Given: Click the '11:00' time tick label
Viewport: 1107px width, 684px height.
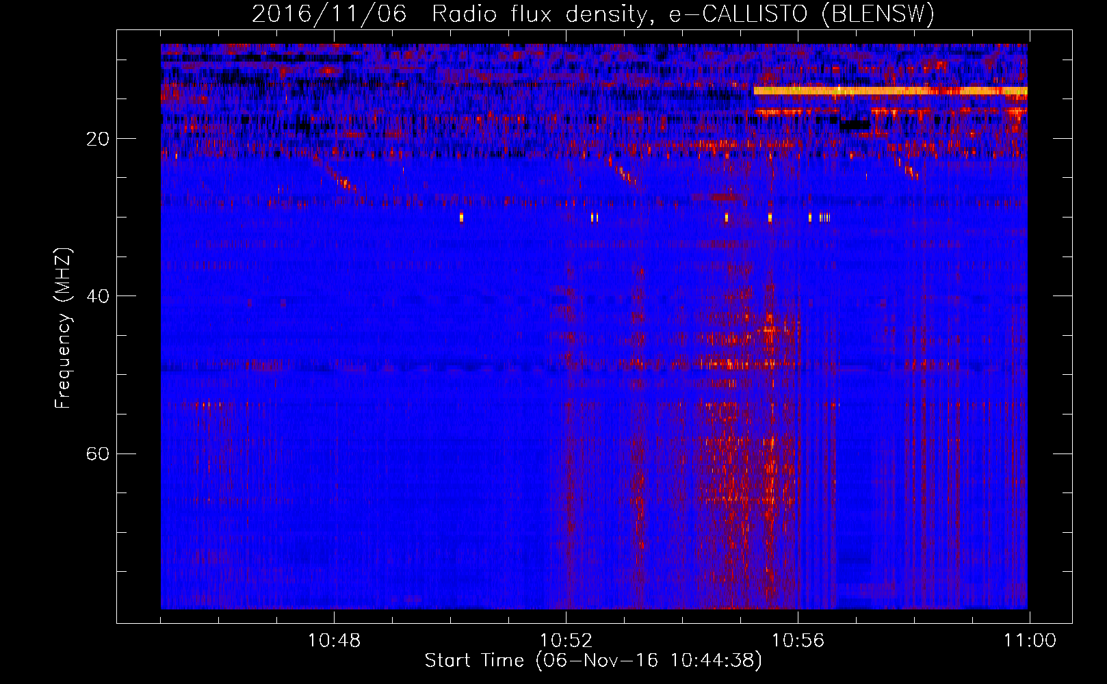Looking at the screenshot, I should pyautogui.click(x=1030, y=641).
